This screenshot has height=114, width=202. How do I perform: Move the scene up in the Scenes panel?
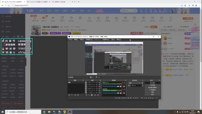(75, 95)
